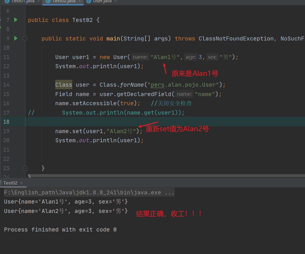Click the "Alan2号" string on line 19
This screenshot has width=305, height=254.
pos(121,131)
